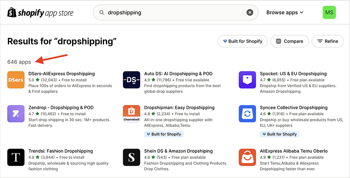Click Dropshipman's Built for Shopify badge

(x=164, y=134)
